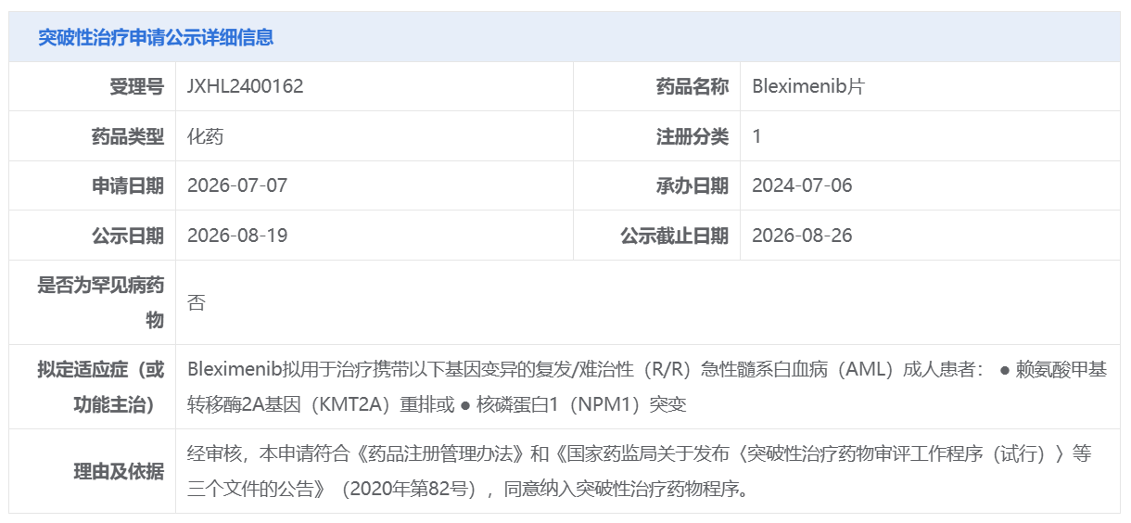Click the 是否为罕见病药物 label
Viewport: 1131px width, 523px height.
pos(101,302)
